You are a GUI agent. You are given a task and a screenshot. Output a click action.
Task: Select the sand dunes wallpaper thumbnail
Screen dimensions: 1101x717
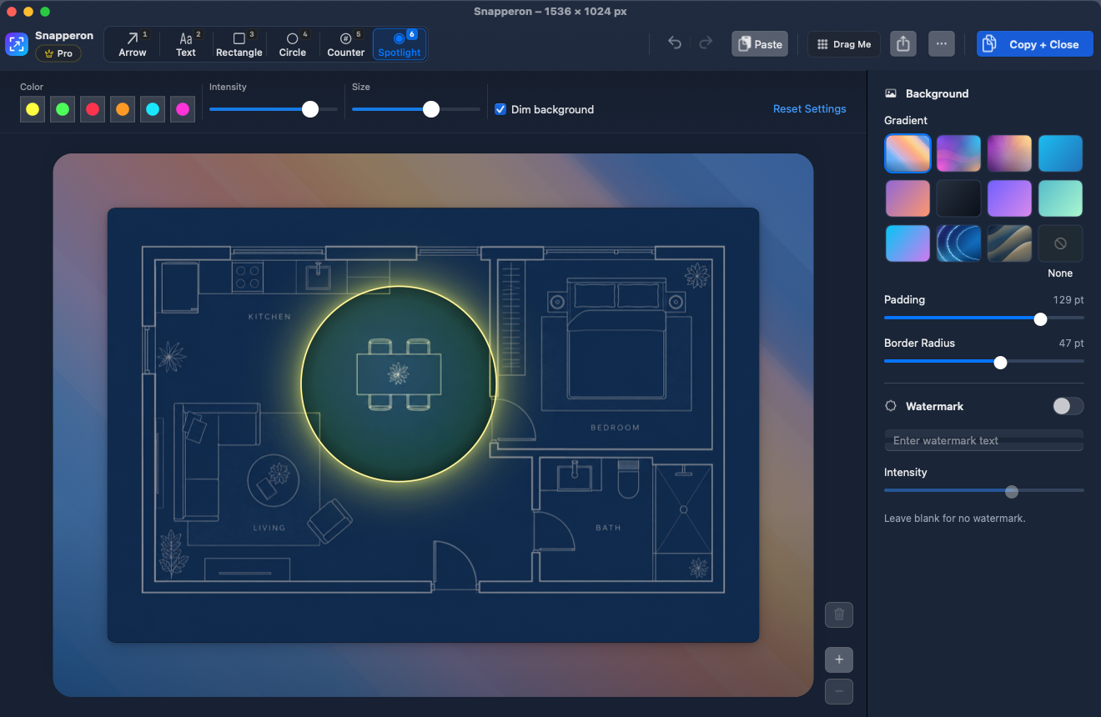[1009, 243]
